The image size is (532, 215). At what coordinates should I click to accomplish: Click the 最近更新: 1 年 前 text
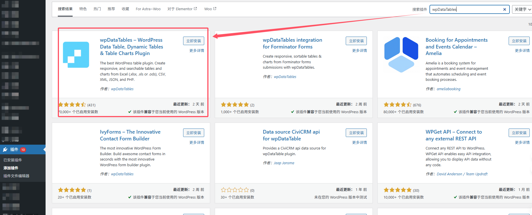pos(351,189)
